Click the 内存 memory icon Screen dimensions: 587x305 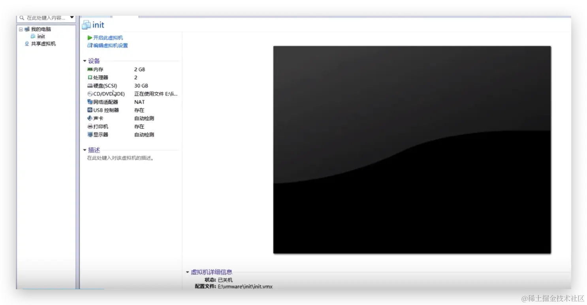[90, 69]
